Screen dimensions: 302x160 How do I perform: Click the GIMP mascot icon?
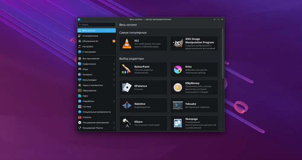click(x=178, y=43)
